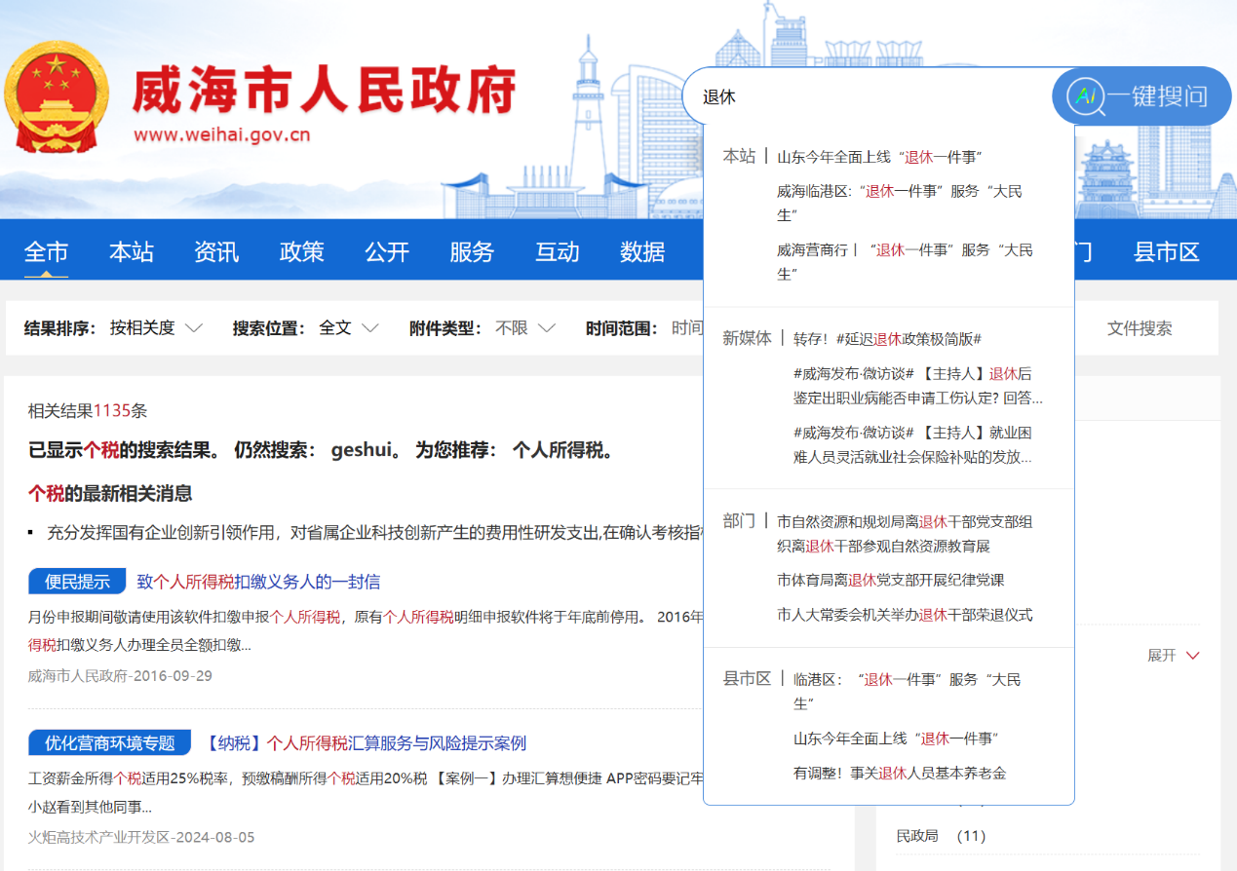Switch to the 本站 tab
Screen dimensions: 1237x871
click(132, 252)
